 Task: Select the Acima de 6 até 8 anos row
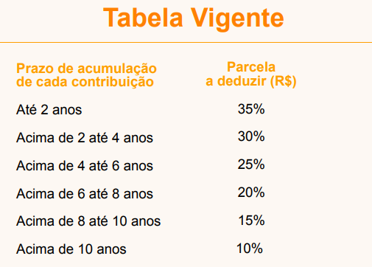[x=85, y=193]
